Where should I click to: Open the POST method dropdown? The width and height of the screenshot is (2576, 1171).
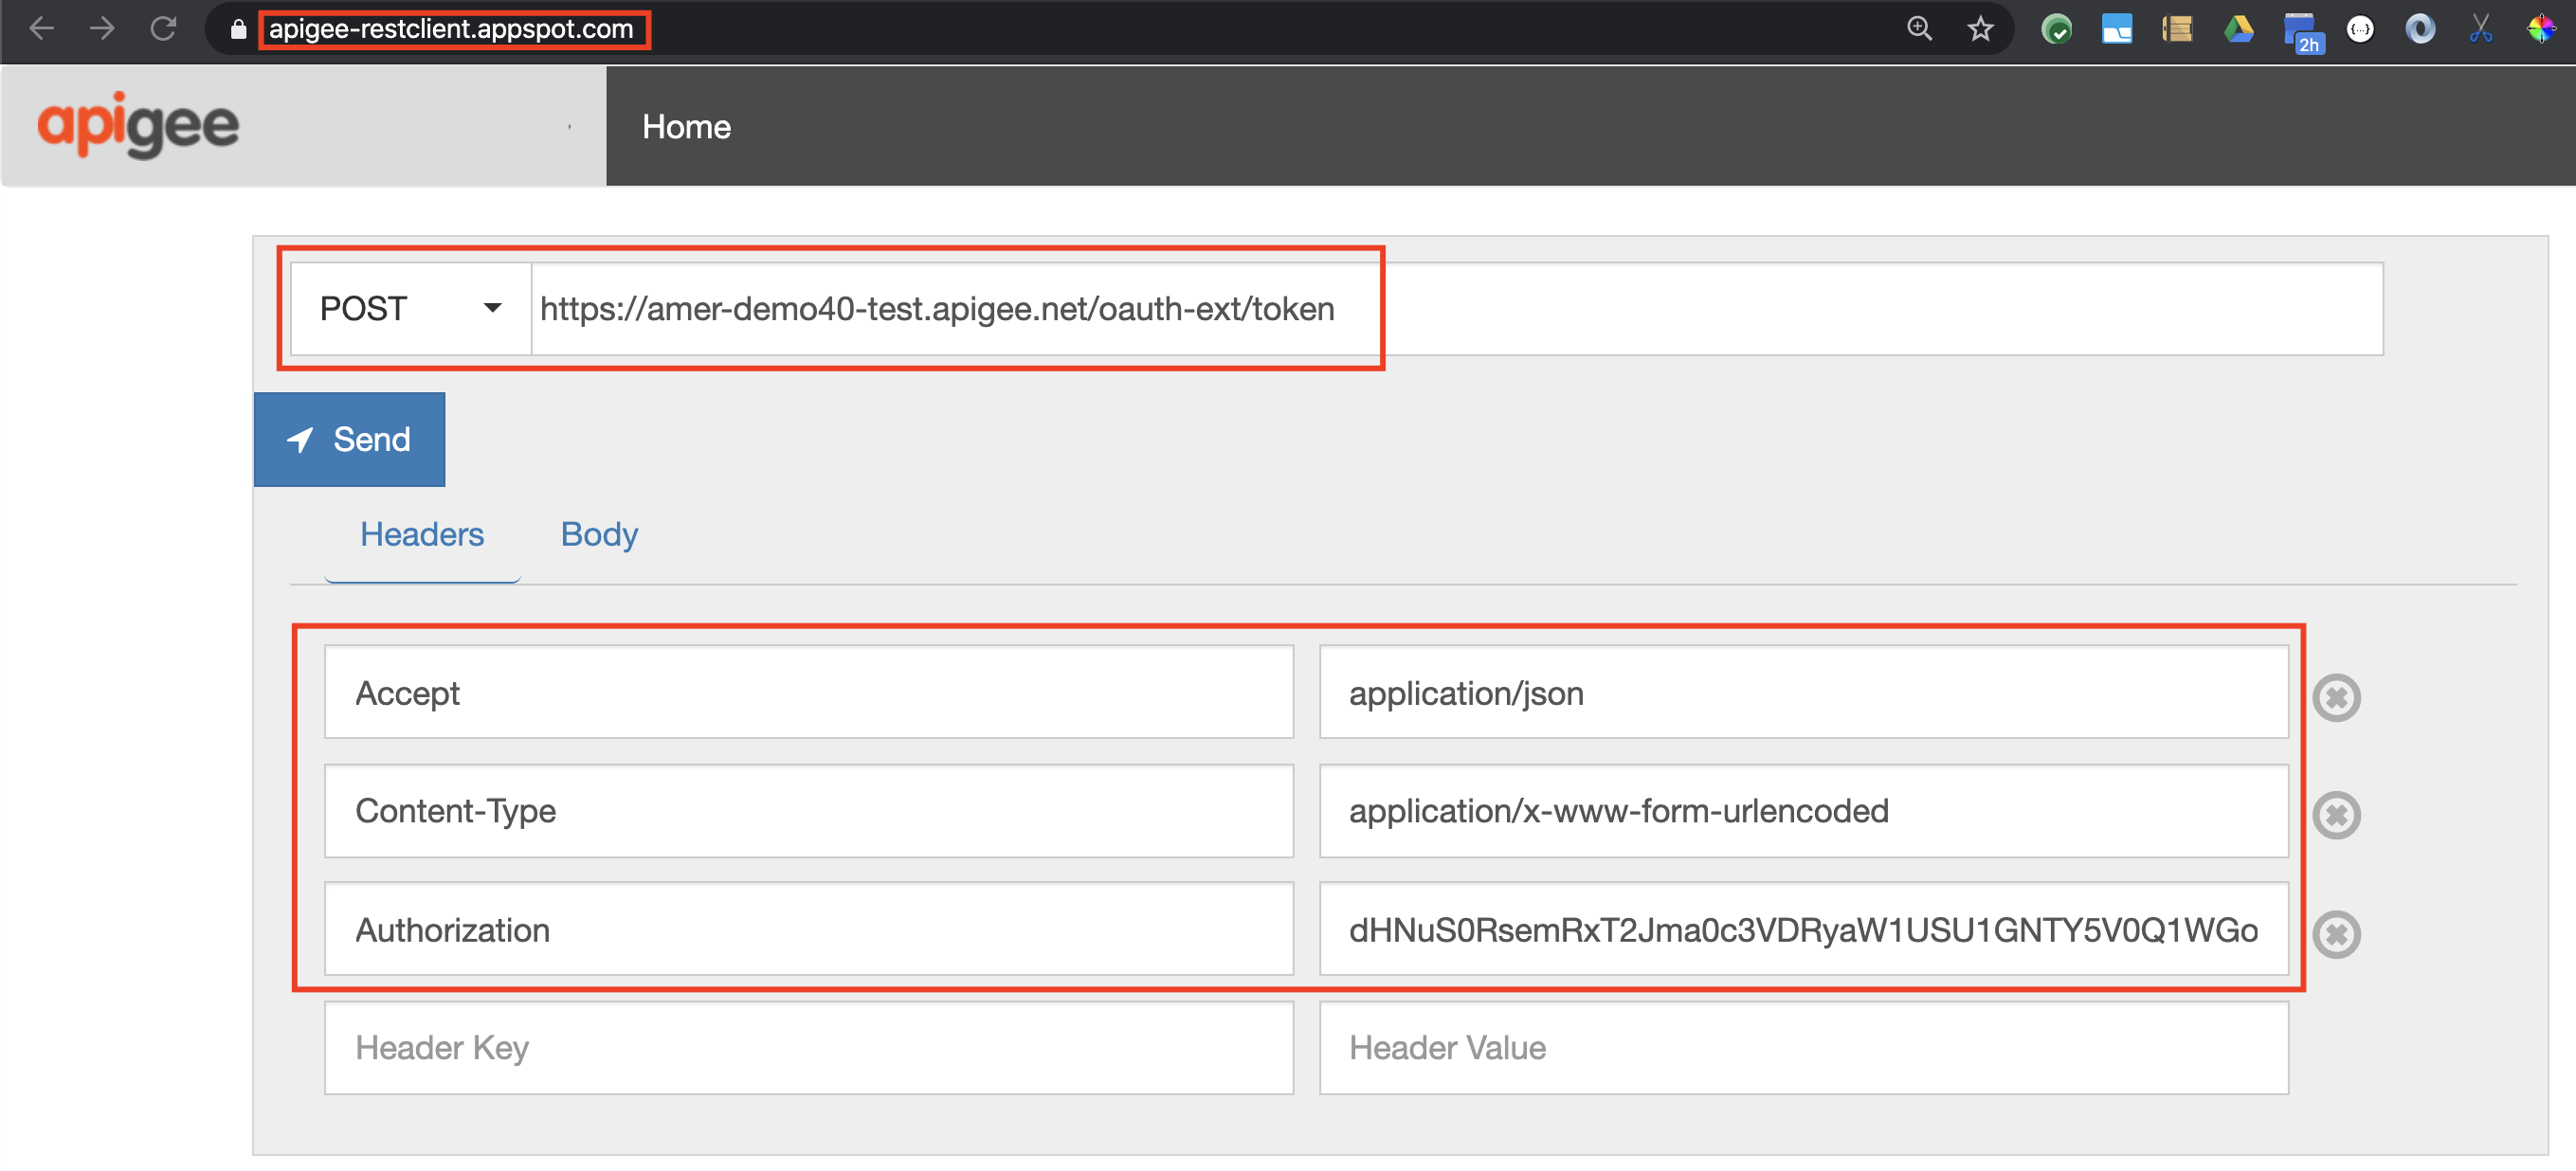410,308
